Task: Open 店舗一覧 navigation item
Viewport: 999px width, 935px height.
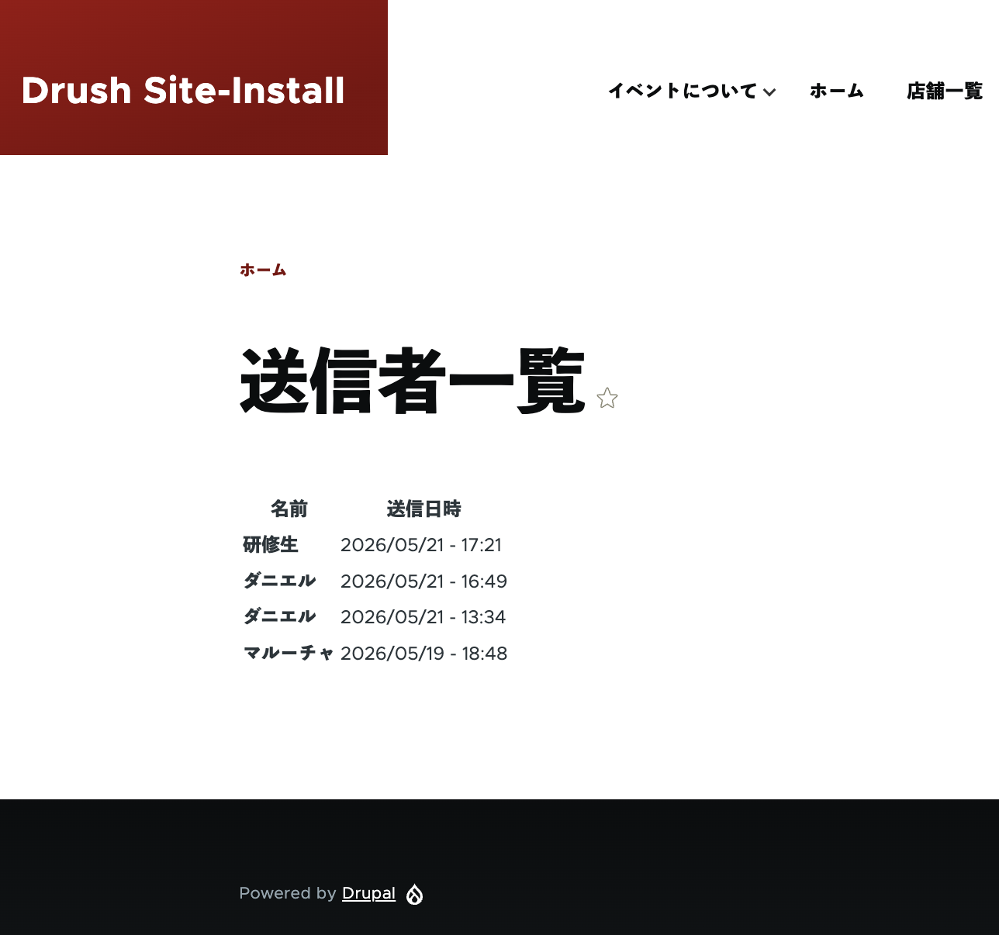Action: tap(945, 91)
